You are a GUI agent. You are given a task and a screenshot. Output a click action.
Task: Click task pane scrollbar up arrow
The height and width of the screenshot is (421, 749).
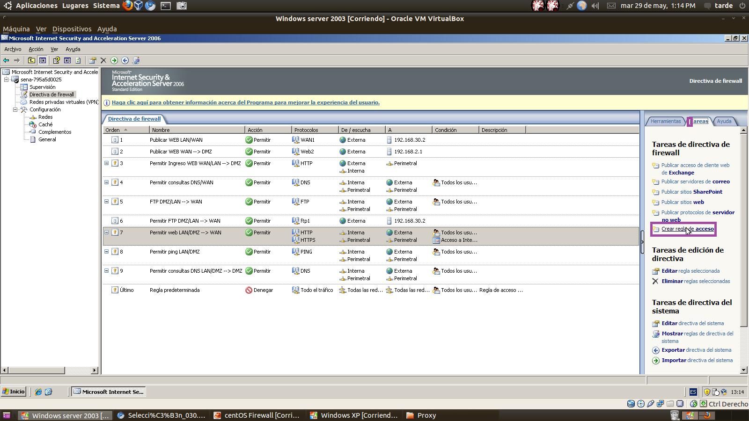(x=744, y=131)
